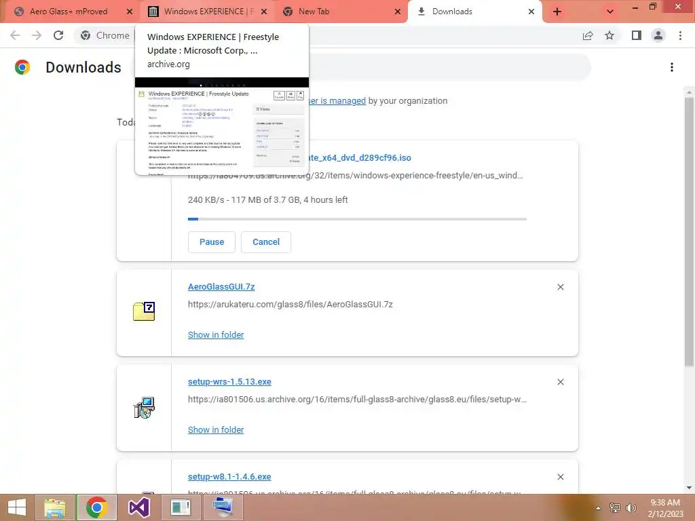Viewport: 695px width, 521px height.
Task: Click Chrome icon in taskbar
Action: point(96,507)
